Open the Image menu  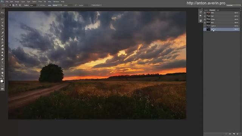(x=17, y=2)
